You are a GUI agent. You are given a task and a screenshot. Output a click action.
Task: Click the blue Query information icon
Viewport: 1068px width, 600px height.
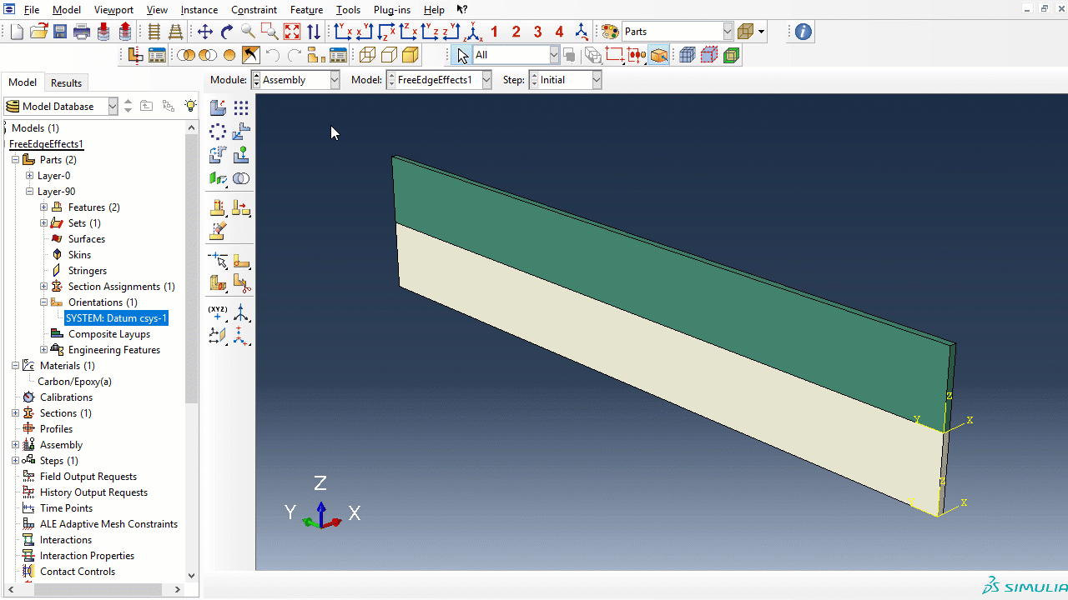pos(803,32)
